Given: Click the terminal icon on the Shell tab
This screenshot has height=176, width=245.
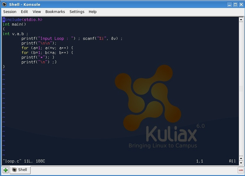Looking at the screenshot, I should (x=14, y=170).
